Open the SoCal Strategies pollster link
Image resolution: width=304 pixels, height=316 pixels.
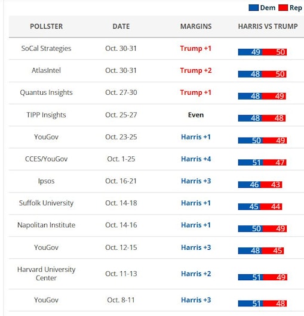coord(46,48)
